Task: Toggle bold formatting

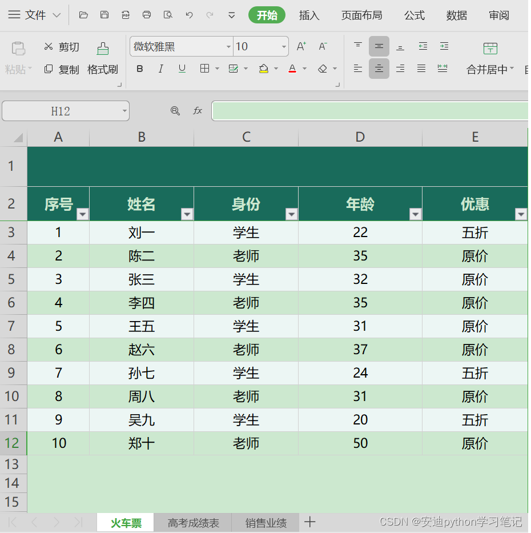Action: point(139,69)
